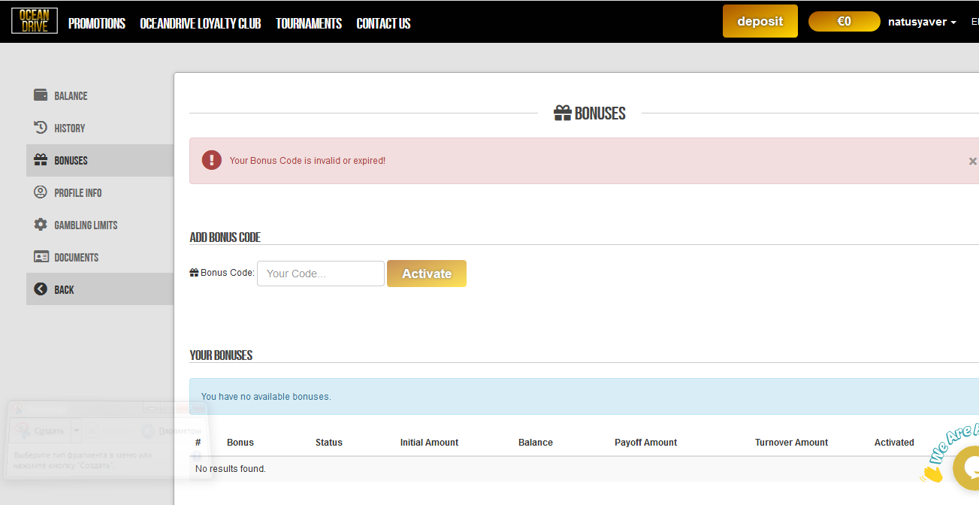This screenshot has width=979, height=505.
Task: Select Contact Us in the top navigation
Action: [383, 24]
